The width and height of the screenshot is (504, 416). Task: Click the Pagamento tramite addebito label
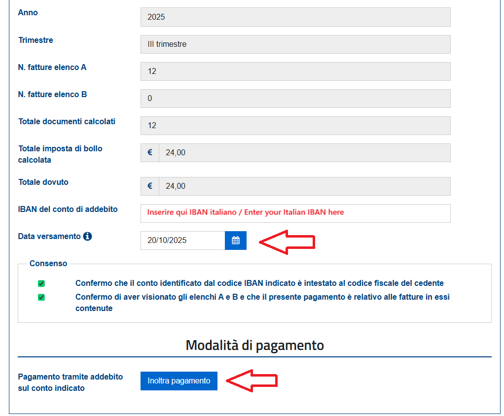click(71, 381)
